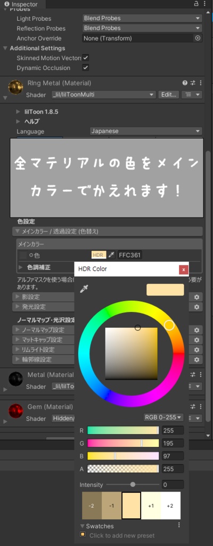Open RGB 0-255 color mode dropdown
This screenshot has width=213, height=546.
[x=163, y=417]
